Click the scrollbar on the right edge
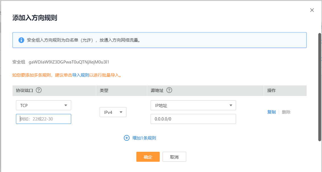 coord(319,85)
